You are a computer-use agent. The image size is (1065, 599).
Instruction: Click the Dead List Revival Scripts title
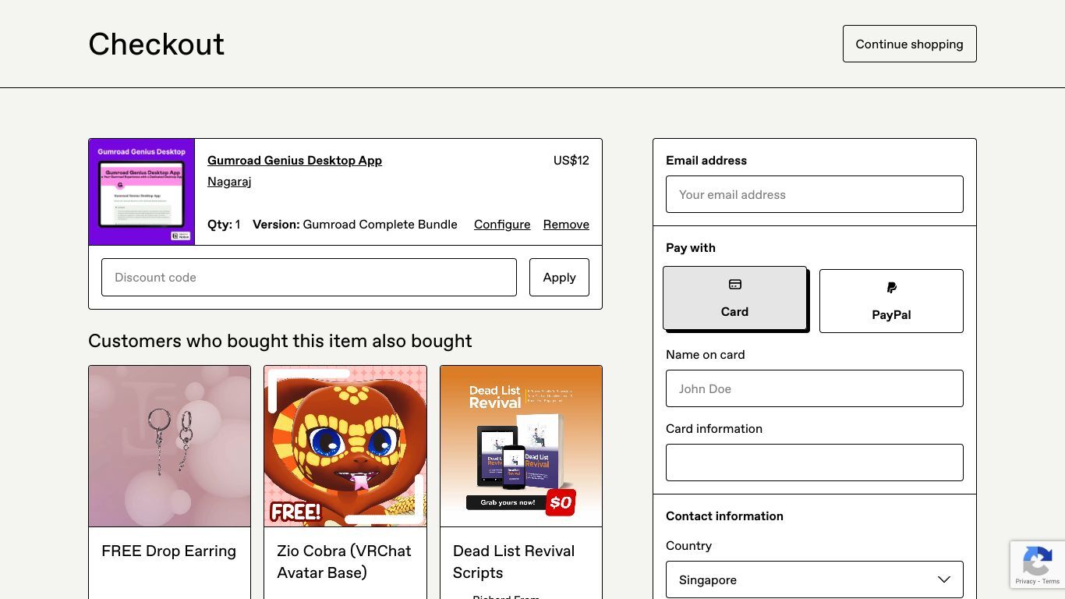click(x=514, y=562)
